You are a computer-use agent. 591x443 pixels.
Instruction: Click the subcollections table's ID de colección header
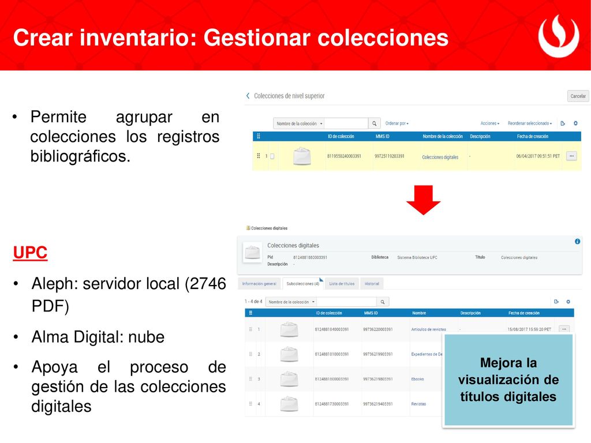(x=328, y=313)
